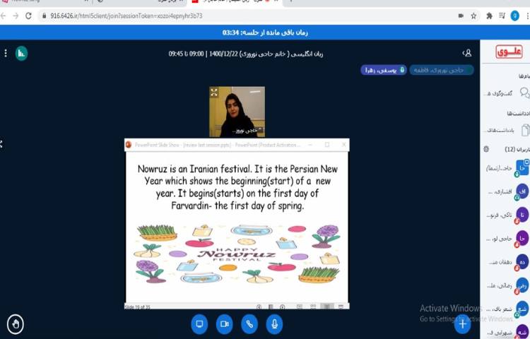Click the first user avatar in the list
This screenshot has height=339, width=530.
pyautogui.click(x=522, y=167)
